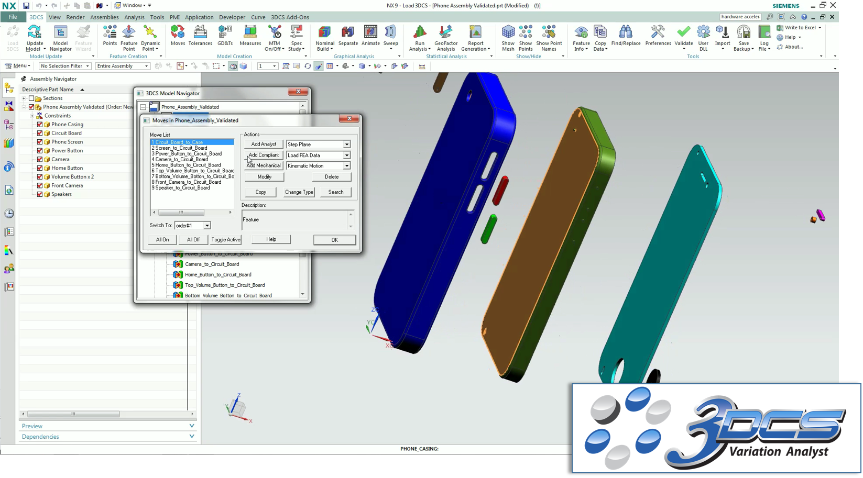Switch to the Developer tab
This screenshot has height=478, width=863.
232,17
